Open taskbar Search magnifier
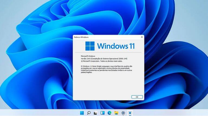 pyautogui.click(x=89, y=113)
